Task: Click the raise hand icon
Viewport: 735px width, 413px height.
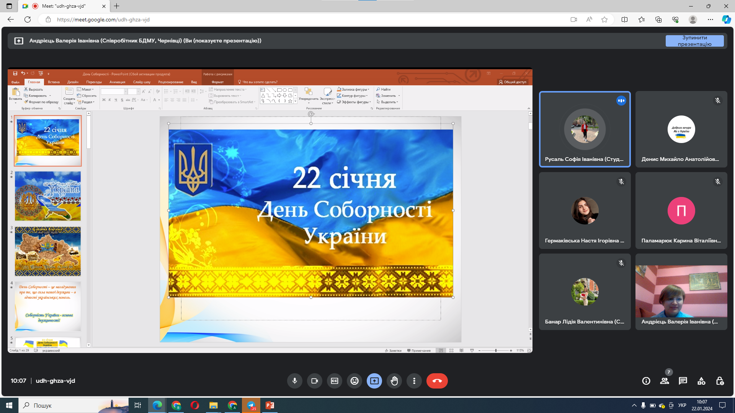Action: click(x=394, y=381)
